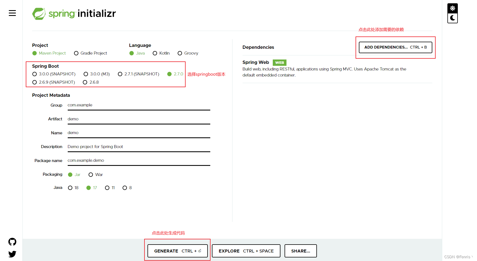477x261 pixels.
Task: Click the Spring Boot section heading
Action: 46,66
